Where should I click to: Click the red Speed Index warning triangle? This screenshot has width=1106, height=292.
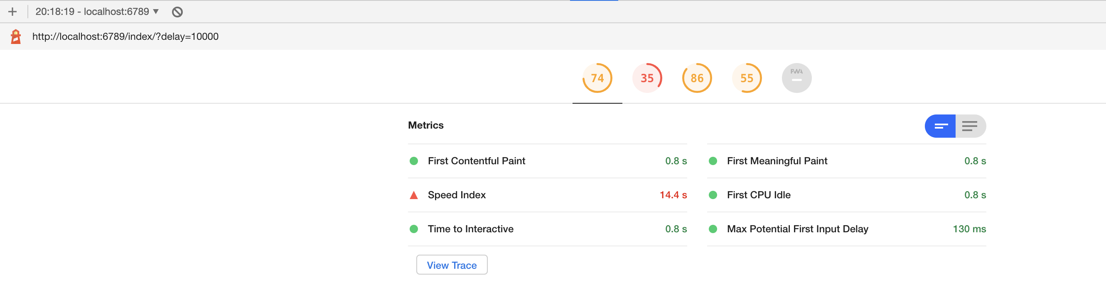click(x=414, y=195)
